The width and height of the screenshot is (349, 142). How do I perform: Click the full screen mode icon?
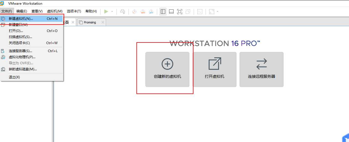click(180, 11)
